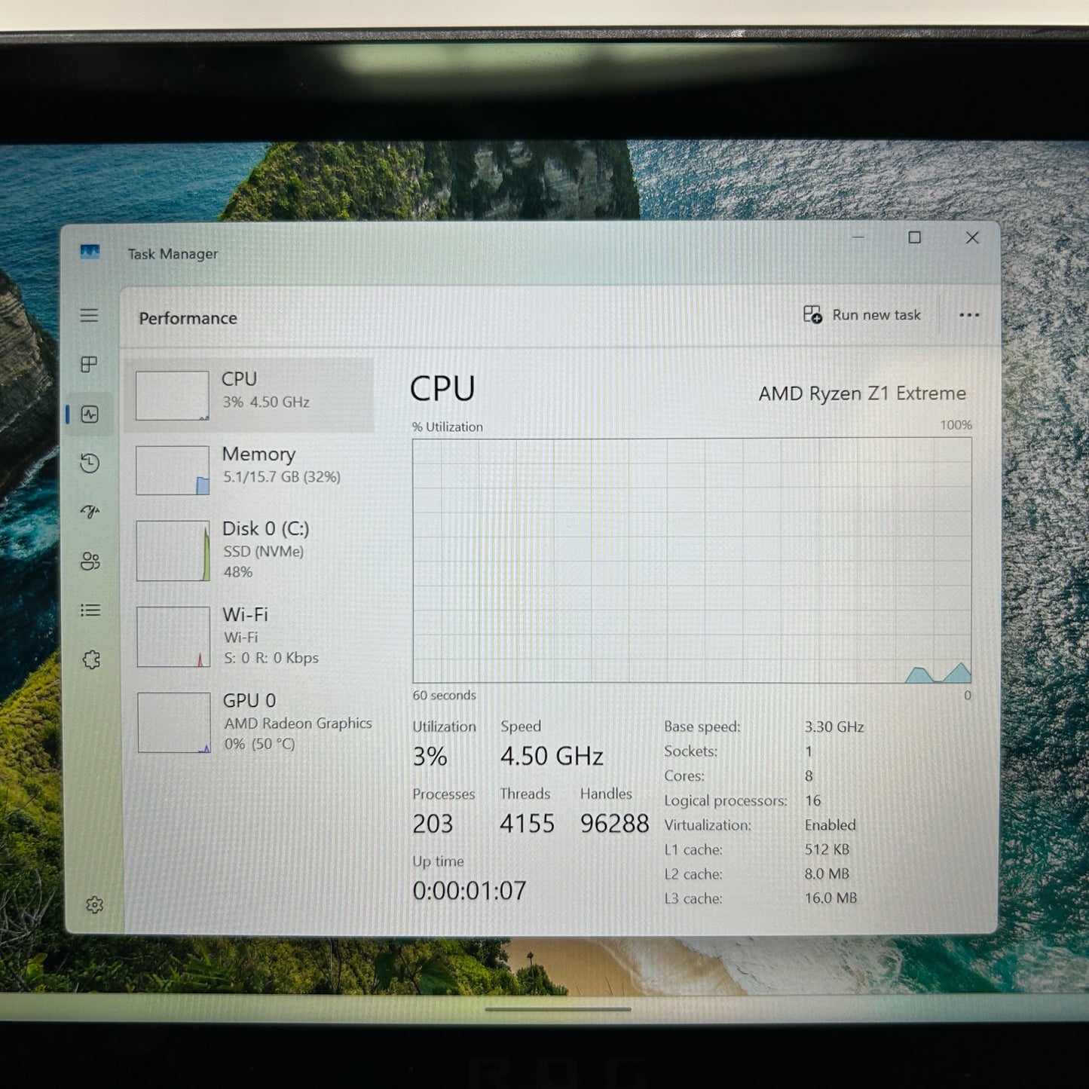Open the three-dot more options menu
1089x1089 pixels.
(x=969, y=315)
